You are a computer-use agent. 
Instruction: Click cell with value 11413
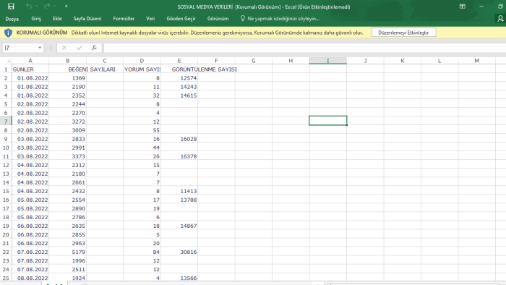point(179,191)
